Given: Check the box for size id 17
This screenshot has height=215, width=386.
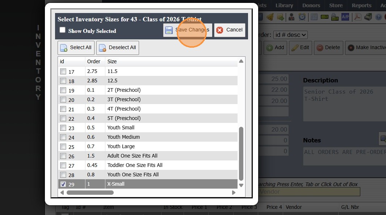Looking at the screenshot, I should 63,72.
